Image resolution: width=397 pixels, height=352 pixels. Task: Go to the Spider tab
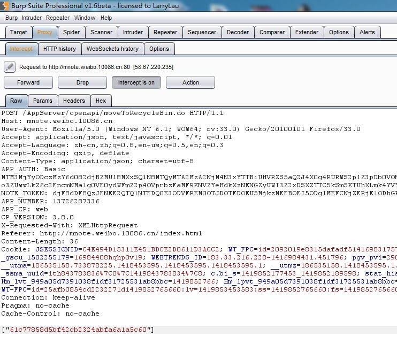point(71,33)
